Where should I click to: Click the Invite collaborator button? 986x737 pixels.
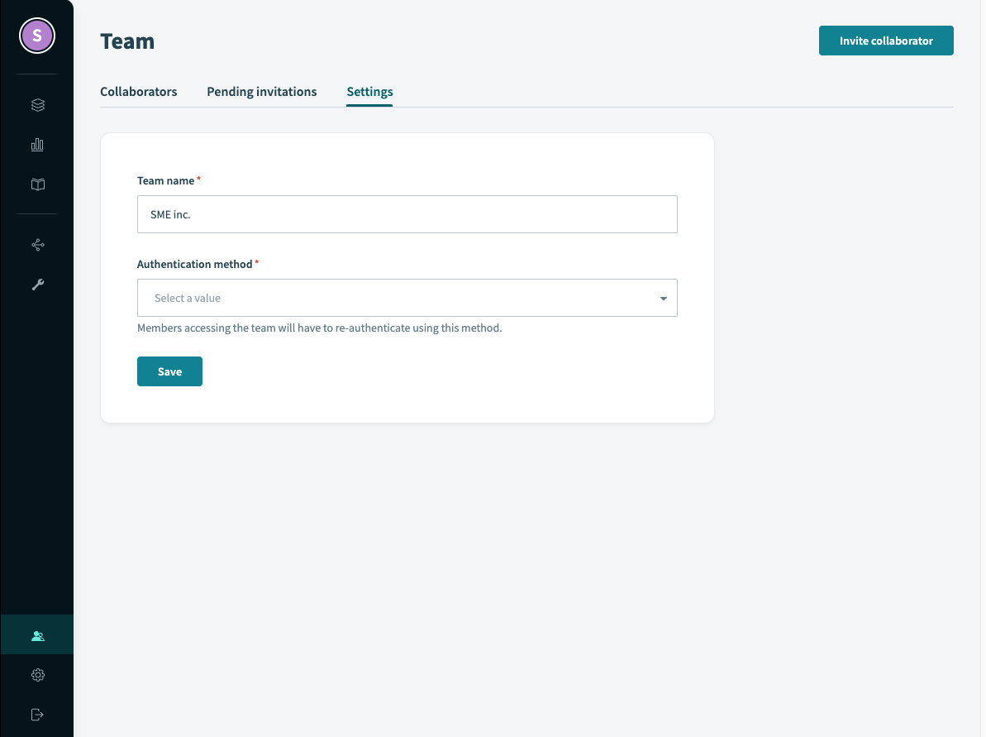tap(886, 40)
